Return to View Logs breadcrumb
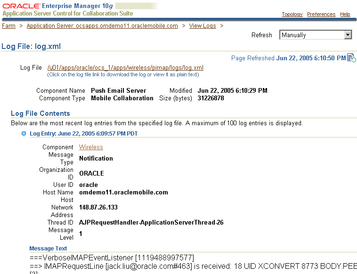This screenshot has width=357, height=274. click(203, 26)
